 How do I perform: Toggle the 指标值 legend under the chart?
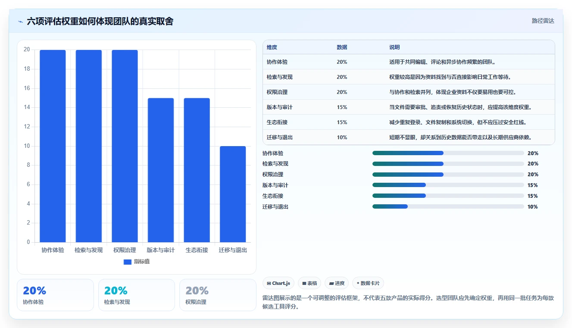click(x=136, y=262)
